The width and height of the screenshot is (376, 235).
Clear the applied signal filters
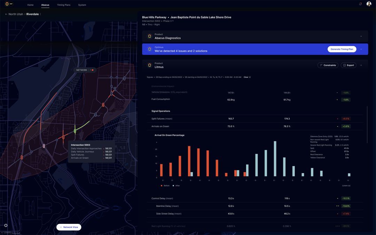pyautogui.click(x=247, y=76)
